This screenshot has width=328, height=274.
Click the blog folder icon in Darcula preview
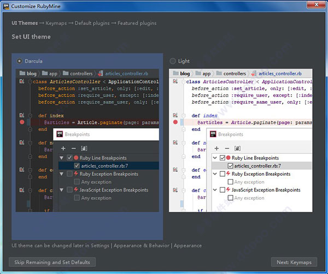click(22, 73)
